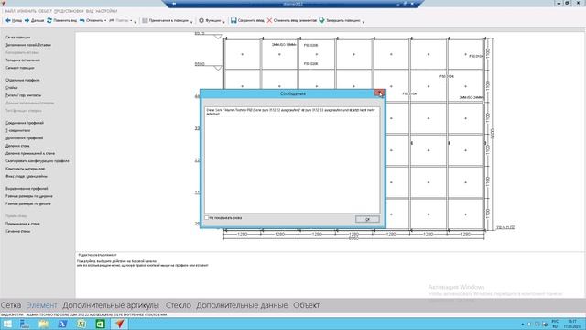Switch to the Объект bottom tab
Image resolution: width=586 pixels, height=330 pixels.
pyautogui.click(x=307, y=305)
